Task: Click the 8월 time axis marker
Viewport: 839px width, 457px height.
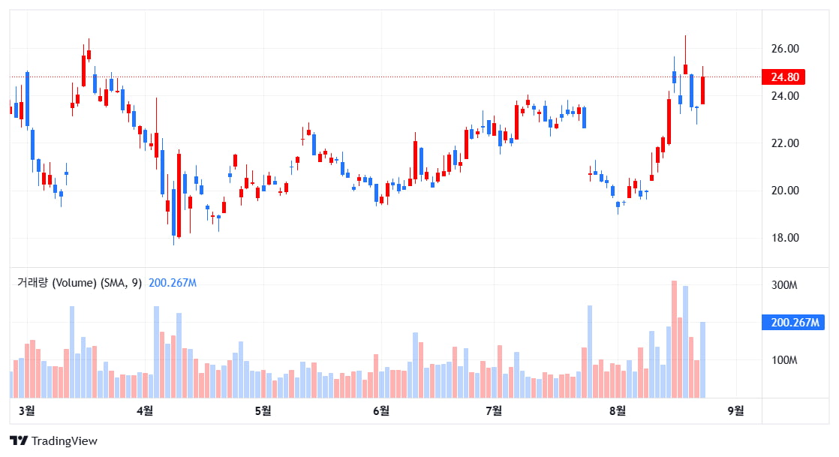Action: (618, 410)
